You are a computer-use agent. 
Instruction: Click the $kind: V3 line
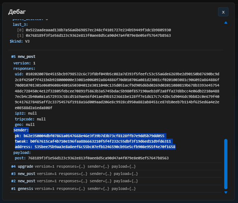[x=20, y=41]
